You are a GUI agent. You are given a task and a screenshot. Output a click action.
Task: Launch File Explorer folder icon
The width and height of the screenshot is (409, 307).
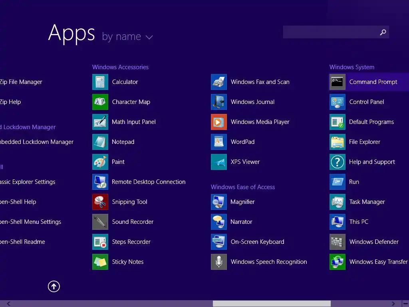click(338, 142)
